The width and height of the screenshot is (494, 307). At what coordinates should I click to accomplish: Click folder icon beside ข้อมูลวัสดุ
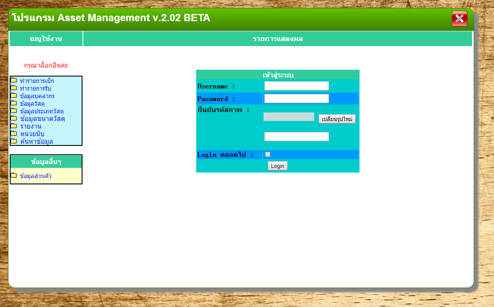[14, 103]
